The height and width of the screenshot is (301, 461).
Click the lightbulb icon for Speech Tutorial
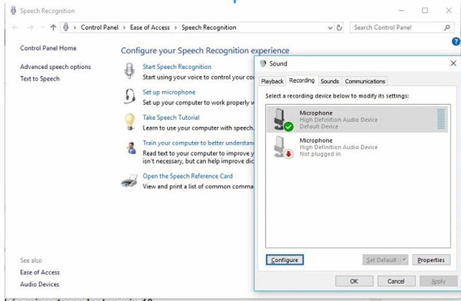point(130,122)
